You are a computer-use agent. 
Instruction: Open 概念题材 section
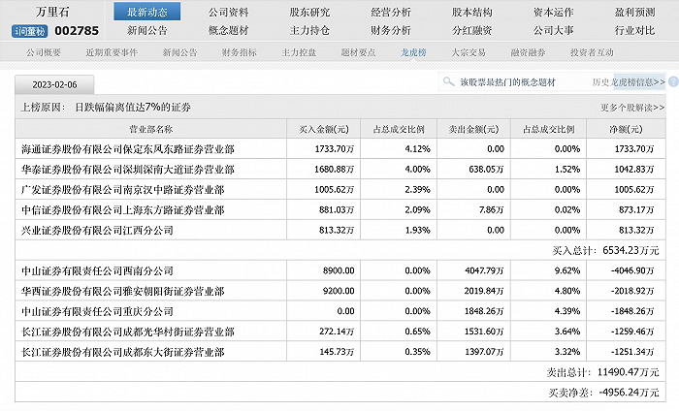click(x=229, y=30)
